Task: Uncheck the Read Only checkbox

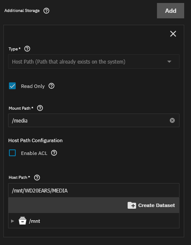Action: click(12, 86)
